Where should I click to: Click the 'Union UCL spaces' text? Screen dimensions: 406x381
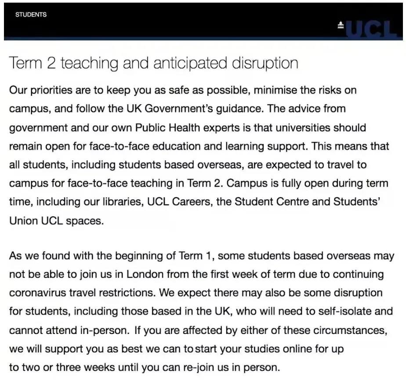click(56, 221)
